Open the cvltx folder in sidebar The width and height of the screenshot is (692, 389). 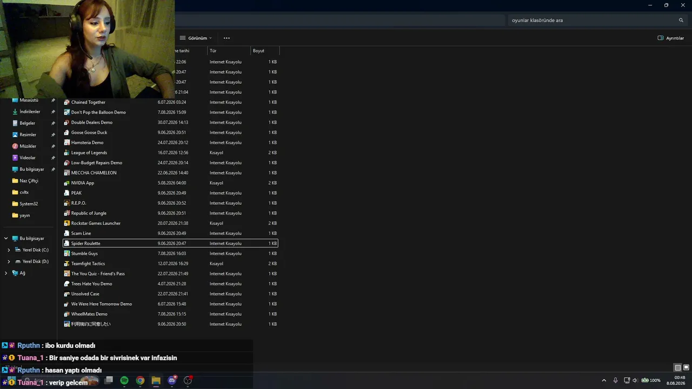(24, 192)
